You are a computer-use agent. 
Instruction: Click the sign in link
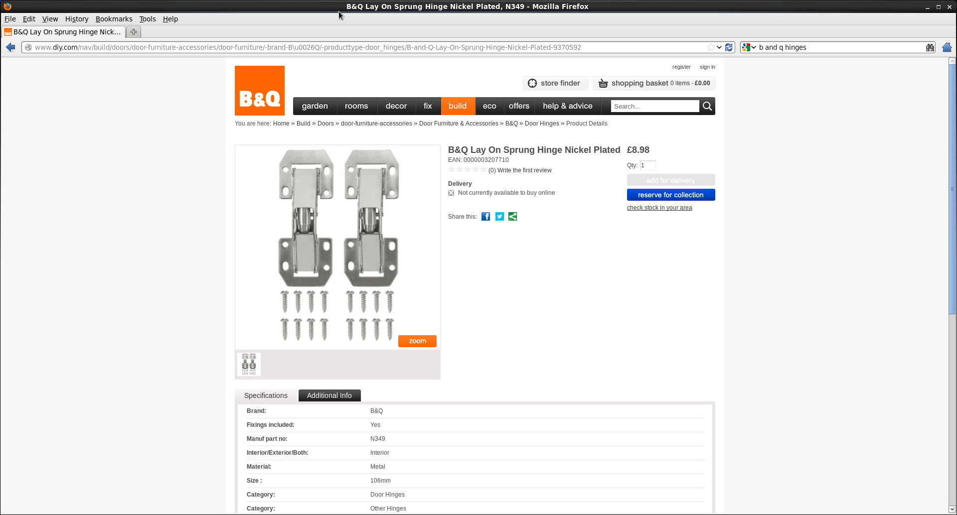point(707,67)
